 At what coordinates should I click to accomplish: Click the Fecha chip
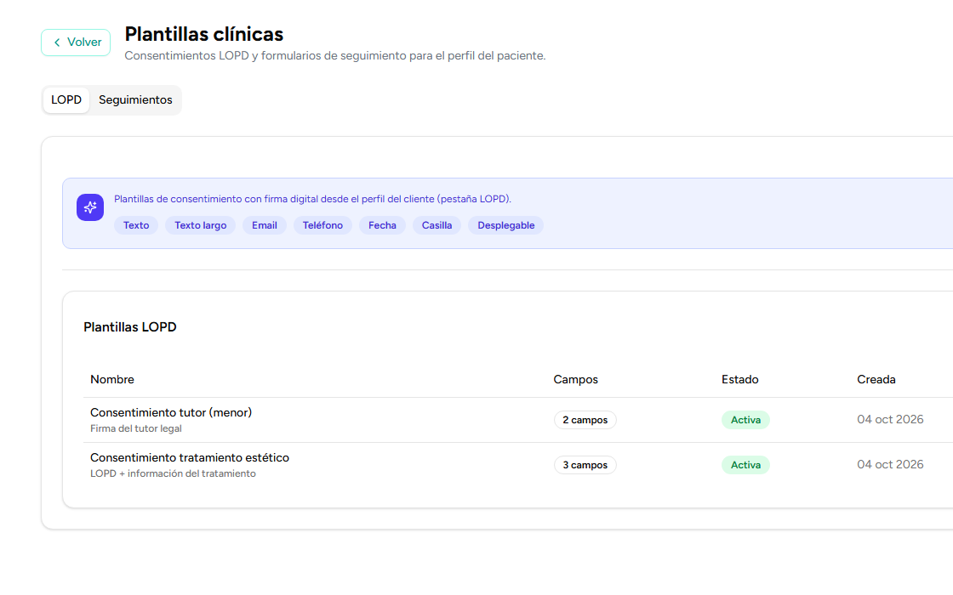(x=382, y=225)
